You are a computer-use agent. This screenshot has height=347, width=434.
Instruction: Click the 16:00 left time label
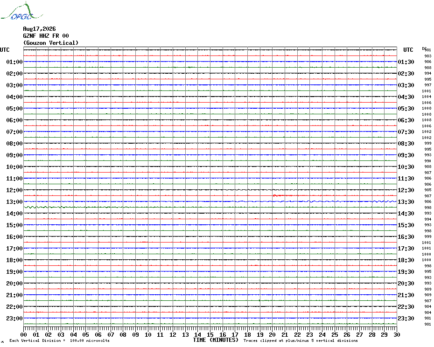pyautogui.click(x=14, y=237)
